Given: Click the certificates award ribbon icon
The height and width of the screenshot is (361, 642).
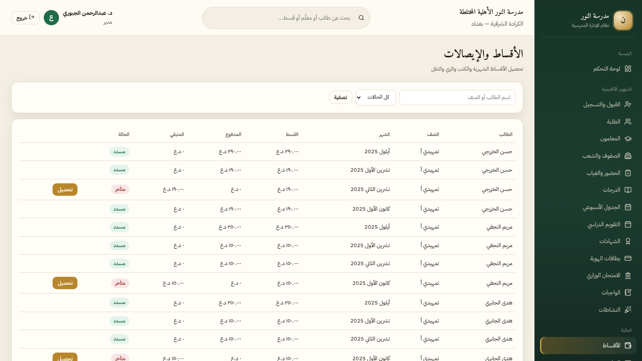Looking at the screenshot, I should (628, 241).
